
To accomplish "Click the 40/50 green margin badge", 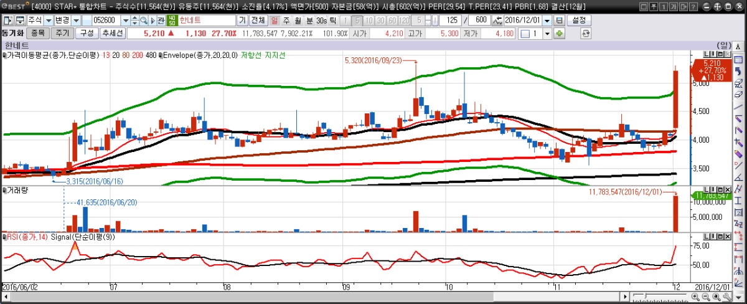I will click(x=172, y=20).
